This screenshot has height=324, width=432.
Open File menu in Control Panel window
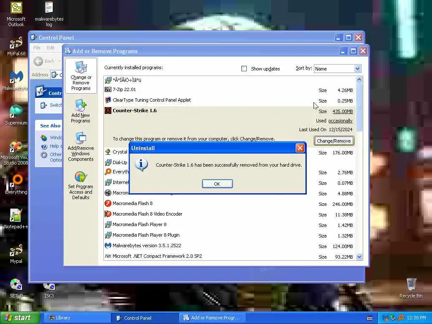pos(37,48)
